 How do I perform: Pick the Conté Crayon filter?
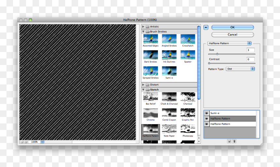(169, 113)
